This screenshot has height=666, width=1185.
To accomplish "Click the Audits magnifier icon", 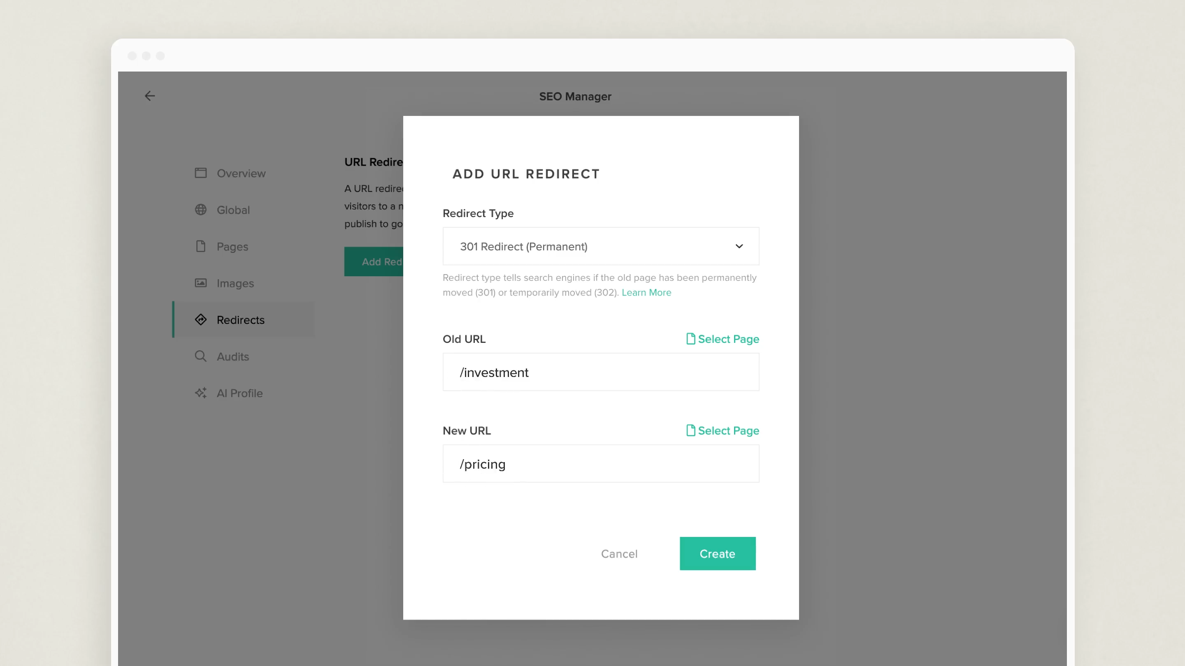I will tap(200, 356).
